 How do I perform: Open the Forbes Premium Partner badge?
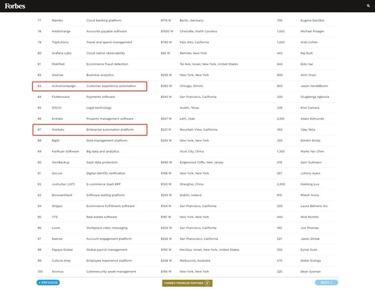pyautogui.click(x=187, y=283)
